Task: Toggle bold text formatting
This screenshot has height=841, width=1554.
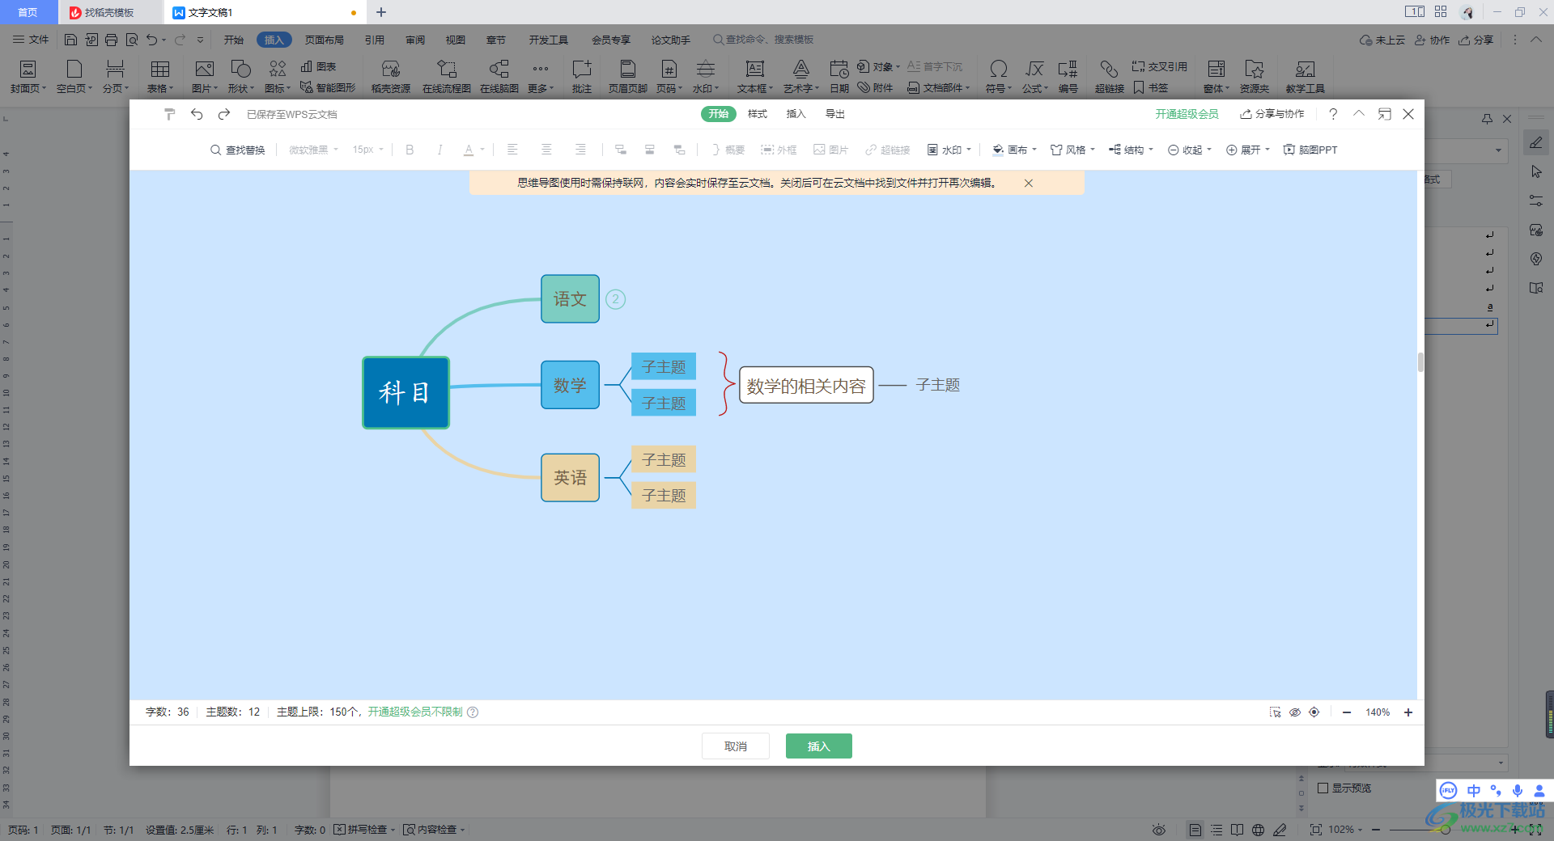Action: [410, 150]
